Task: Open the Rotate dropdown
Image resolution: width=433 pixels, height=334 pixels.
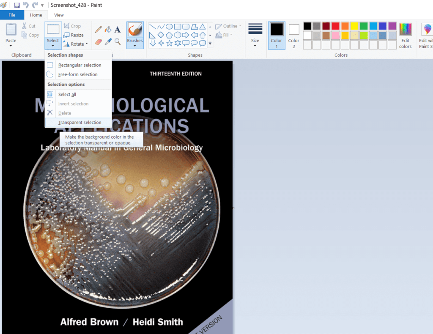Action: pos(75,44)
